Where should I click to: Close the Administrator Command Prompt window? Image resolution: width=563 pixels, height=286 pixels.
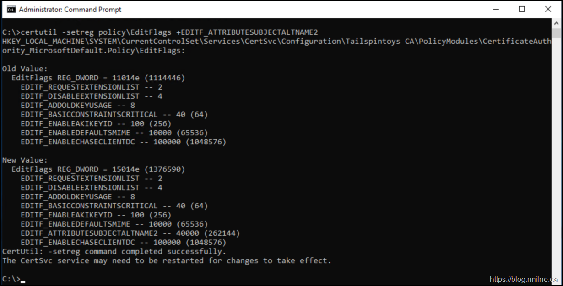(x=548, y=9)
